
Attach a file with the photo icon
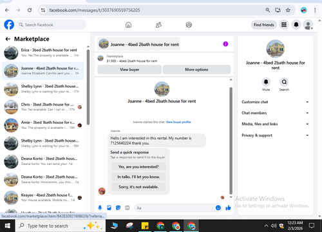tap(109, 208)
